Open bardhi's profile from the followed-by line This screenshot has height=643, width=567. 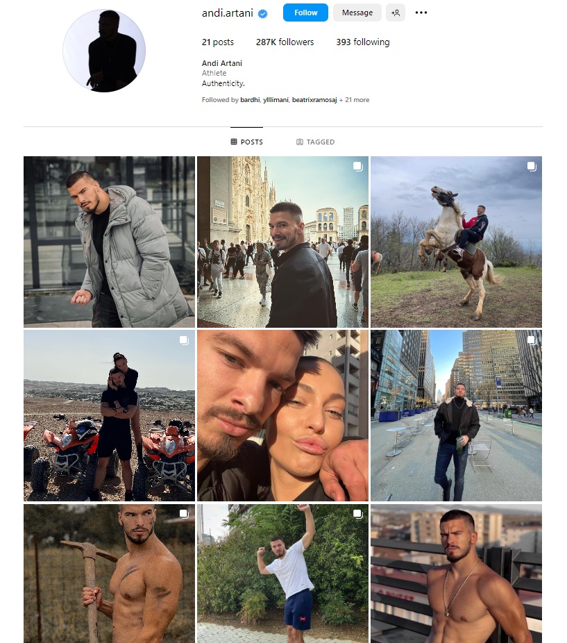pos(250,100)
